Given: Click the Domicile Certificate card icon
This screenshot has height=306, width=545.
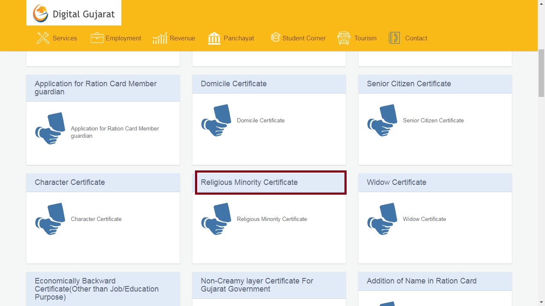Looking at the screenshot, I should [216, 120].
